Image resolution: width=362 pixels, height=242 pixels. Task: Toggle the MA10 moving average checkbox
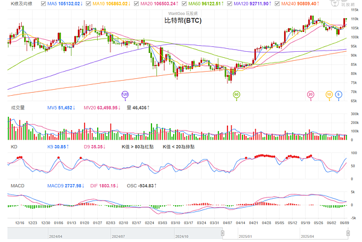pos(88,4)
